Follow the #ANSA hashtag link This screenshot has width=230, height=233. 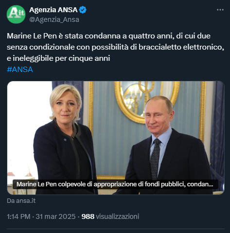click(20, 70)
